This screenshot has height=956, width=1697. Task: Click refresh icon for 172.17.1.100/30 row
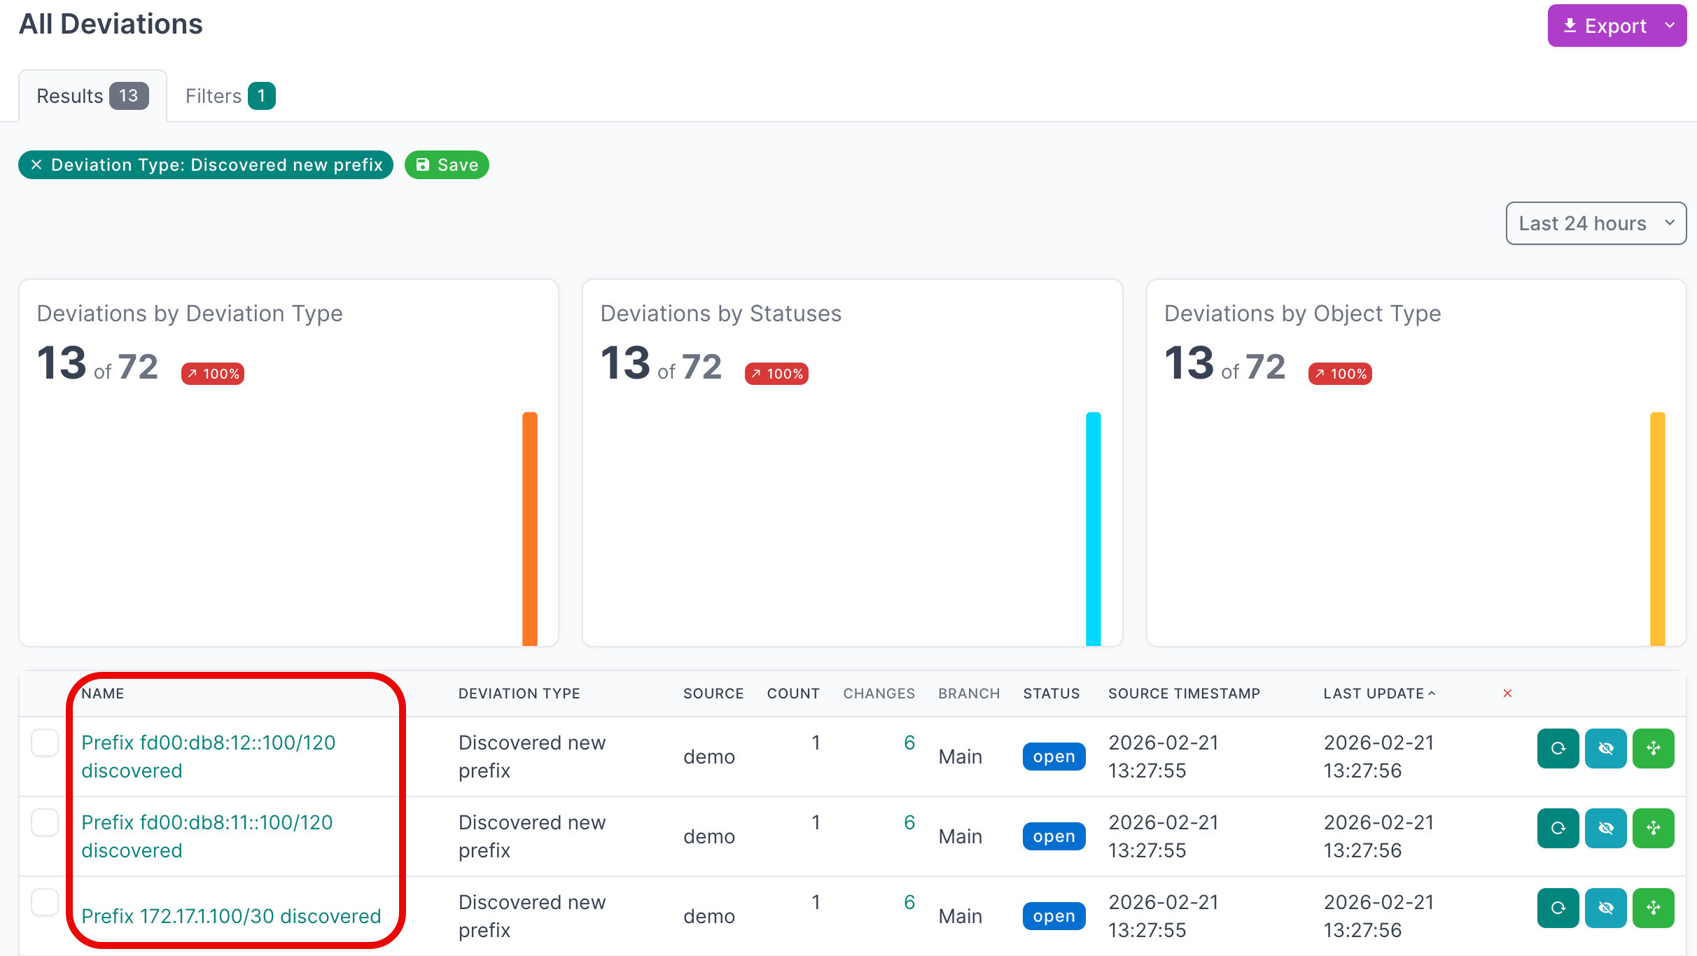pos(1558,908)
